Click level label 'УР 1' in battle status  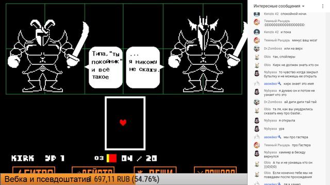(x=55, y=158)
